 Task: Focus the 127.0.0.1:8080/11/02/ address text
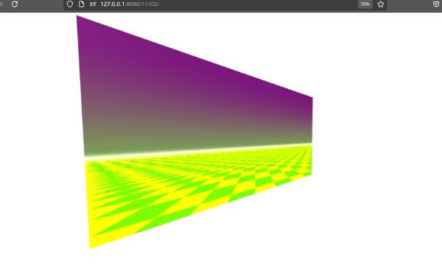(130, 4)
